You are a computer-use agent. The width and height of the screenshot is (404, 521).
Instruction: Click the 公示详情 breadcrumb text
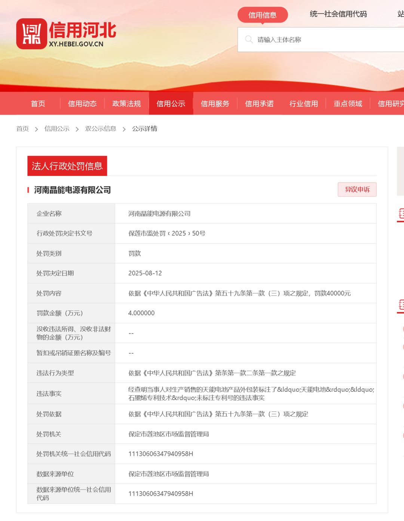(144, 129)
